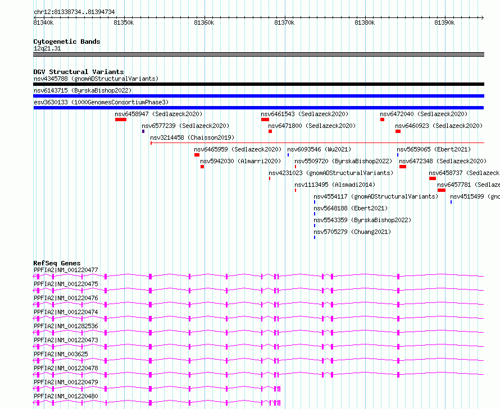This screenshot has width=500, height=409.
Task: Select the nsv6472348 red variant block
Action: click(403, 167)
